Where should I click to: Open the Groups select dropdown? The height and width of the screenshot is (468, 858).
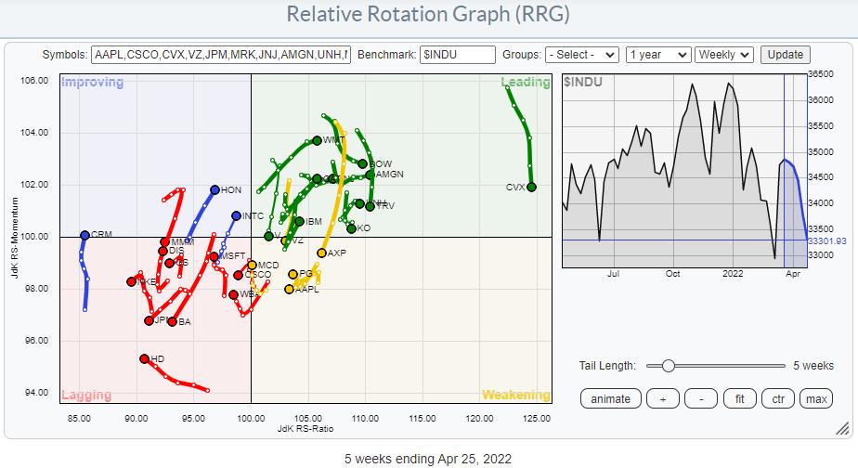click(582, 55)
